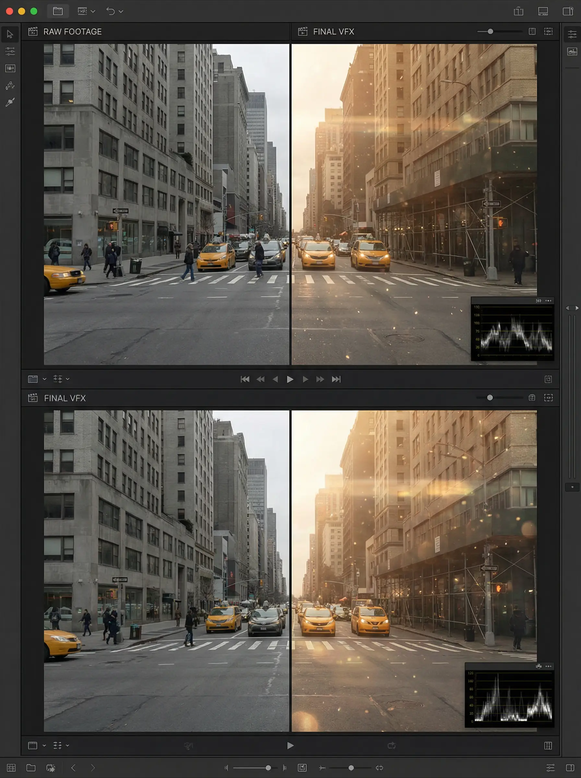Select the arrow pointer tool in left sidebar
This screenshot has height=778, width=581.
pyautogui.click(x=10, y=34)
